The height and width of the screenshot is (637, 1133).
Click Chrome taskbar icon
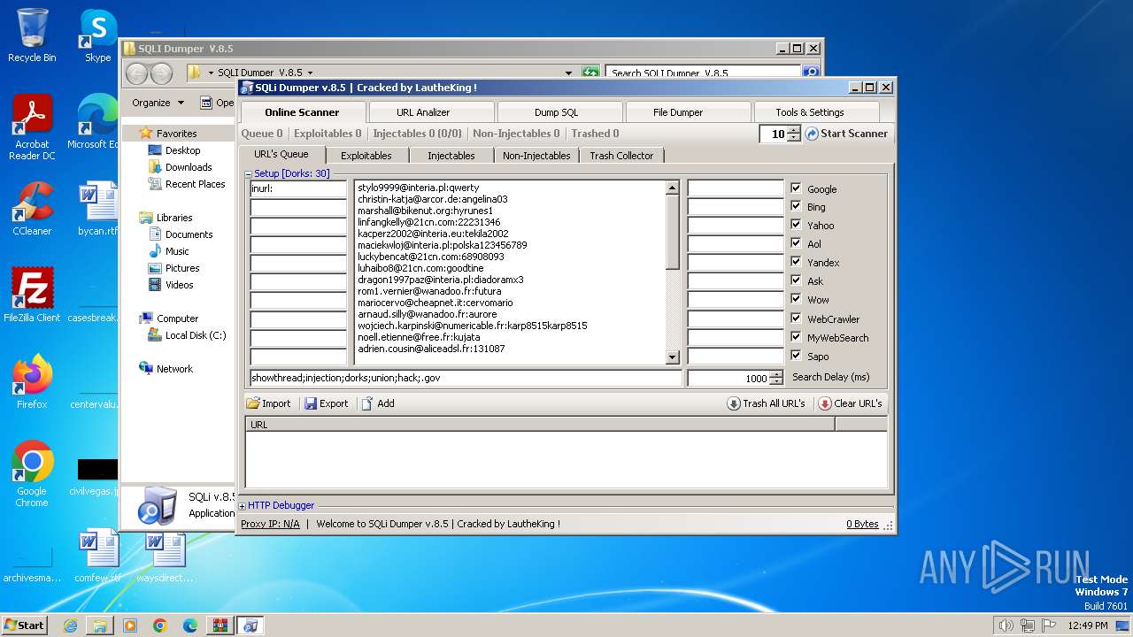(160, 625)
